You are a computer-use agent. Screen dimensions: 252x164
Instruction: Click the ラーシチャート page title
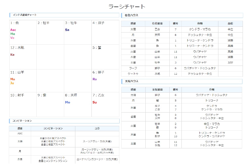pos(127,7)
